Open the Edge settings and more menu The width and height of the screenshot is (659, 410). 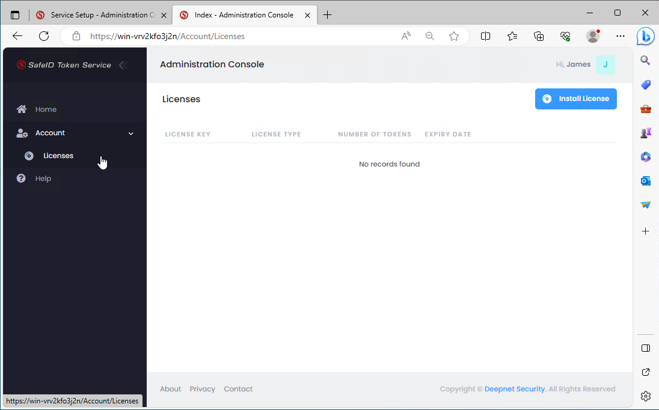pos(621,36)
